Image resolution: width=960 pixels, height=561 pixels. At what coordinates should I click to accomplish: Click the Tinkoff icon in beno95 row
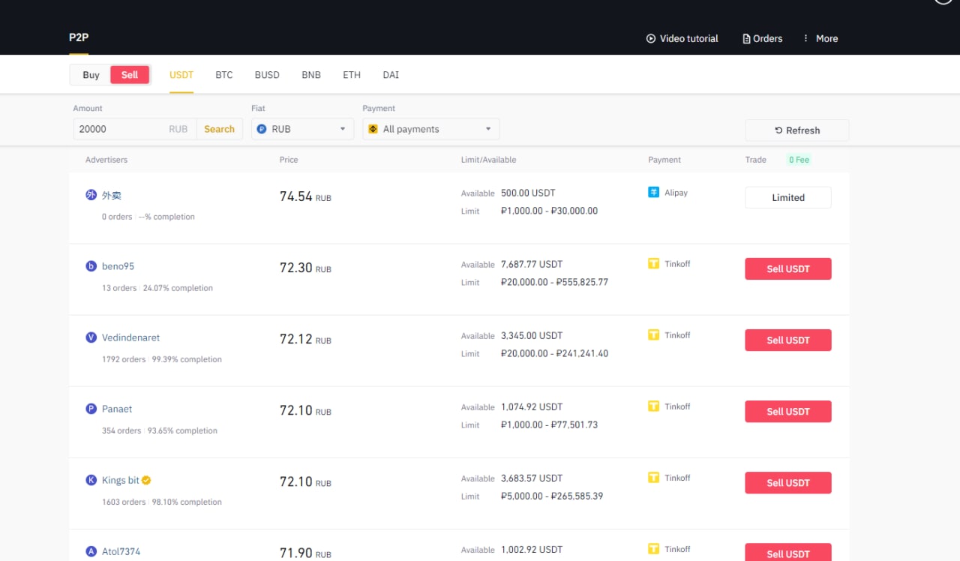click(654, 264)
